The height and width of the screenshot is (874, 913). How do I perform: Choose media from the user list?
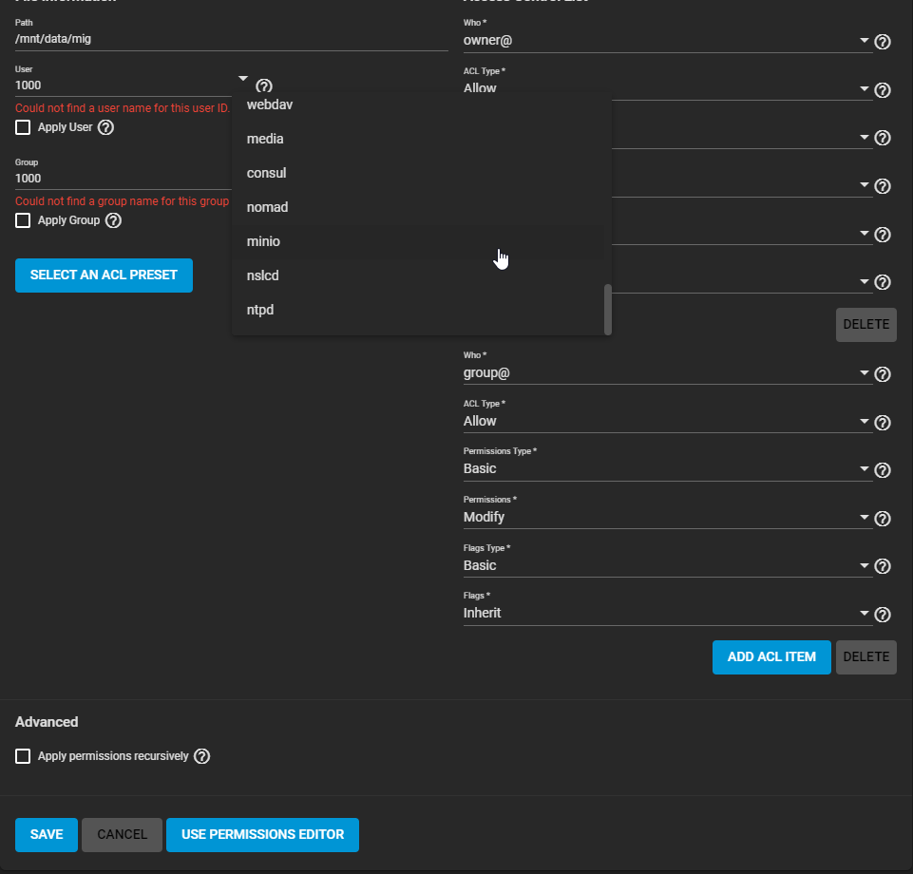click(417, 139)
